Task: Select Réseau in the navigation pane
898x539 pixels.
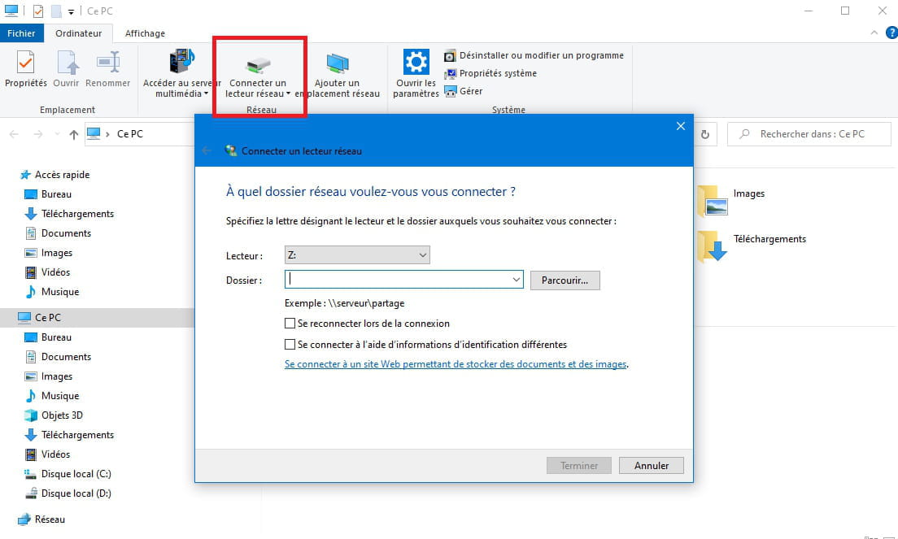Action: pos(41,519)
